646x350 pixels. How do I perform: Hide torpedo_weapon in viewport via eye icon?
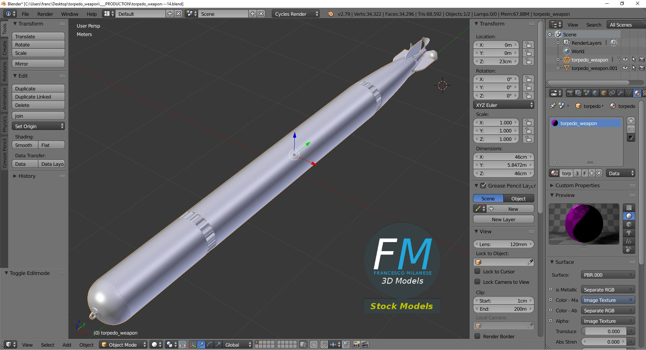[x=625, y=60]
